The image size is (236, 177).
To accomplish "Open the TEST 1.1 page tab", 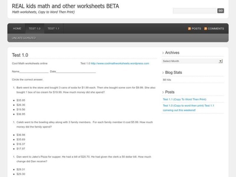I will [x=53, y=28].
